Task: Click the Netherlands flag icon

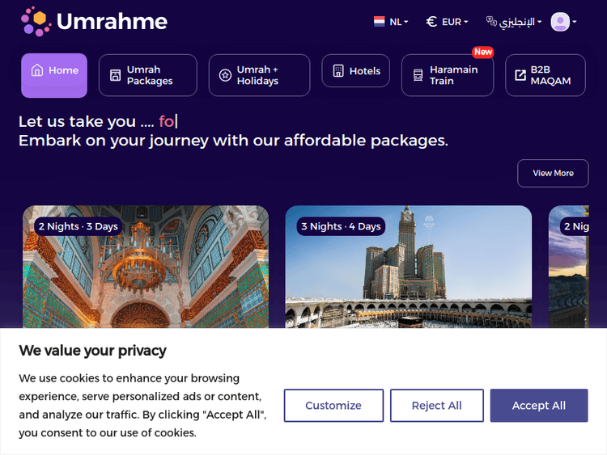Action: [x=379, y=22]
